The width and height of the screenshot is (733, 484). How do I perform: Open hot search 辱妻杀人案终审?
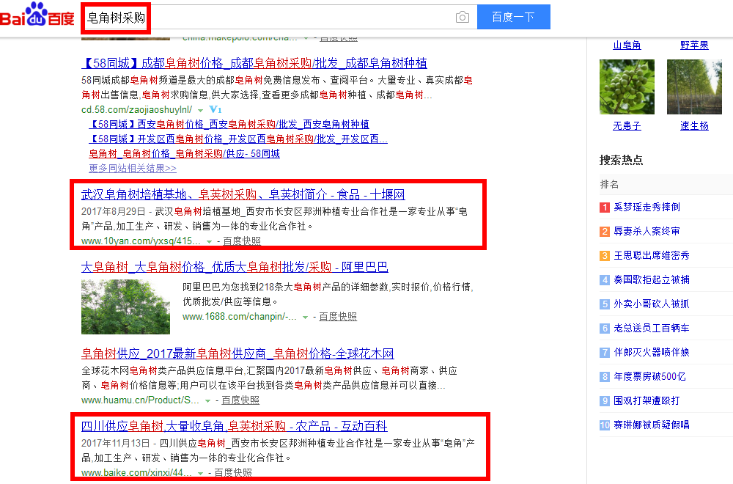[x=647, y=232]
